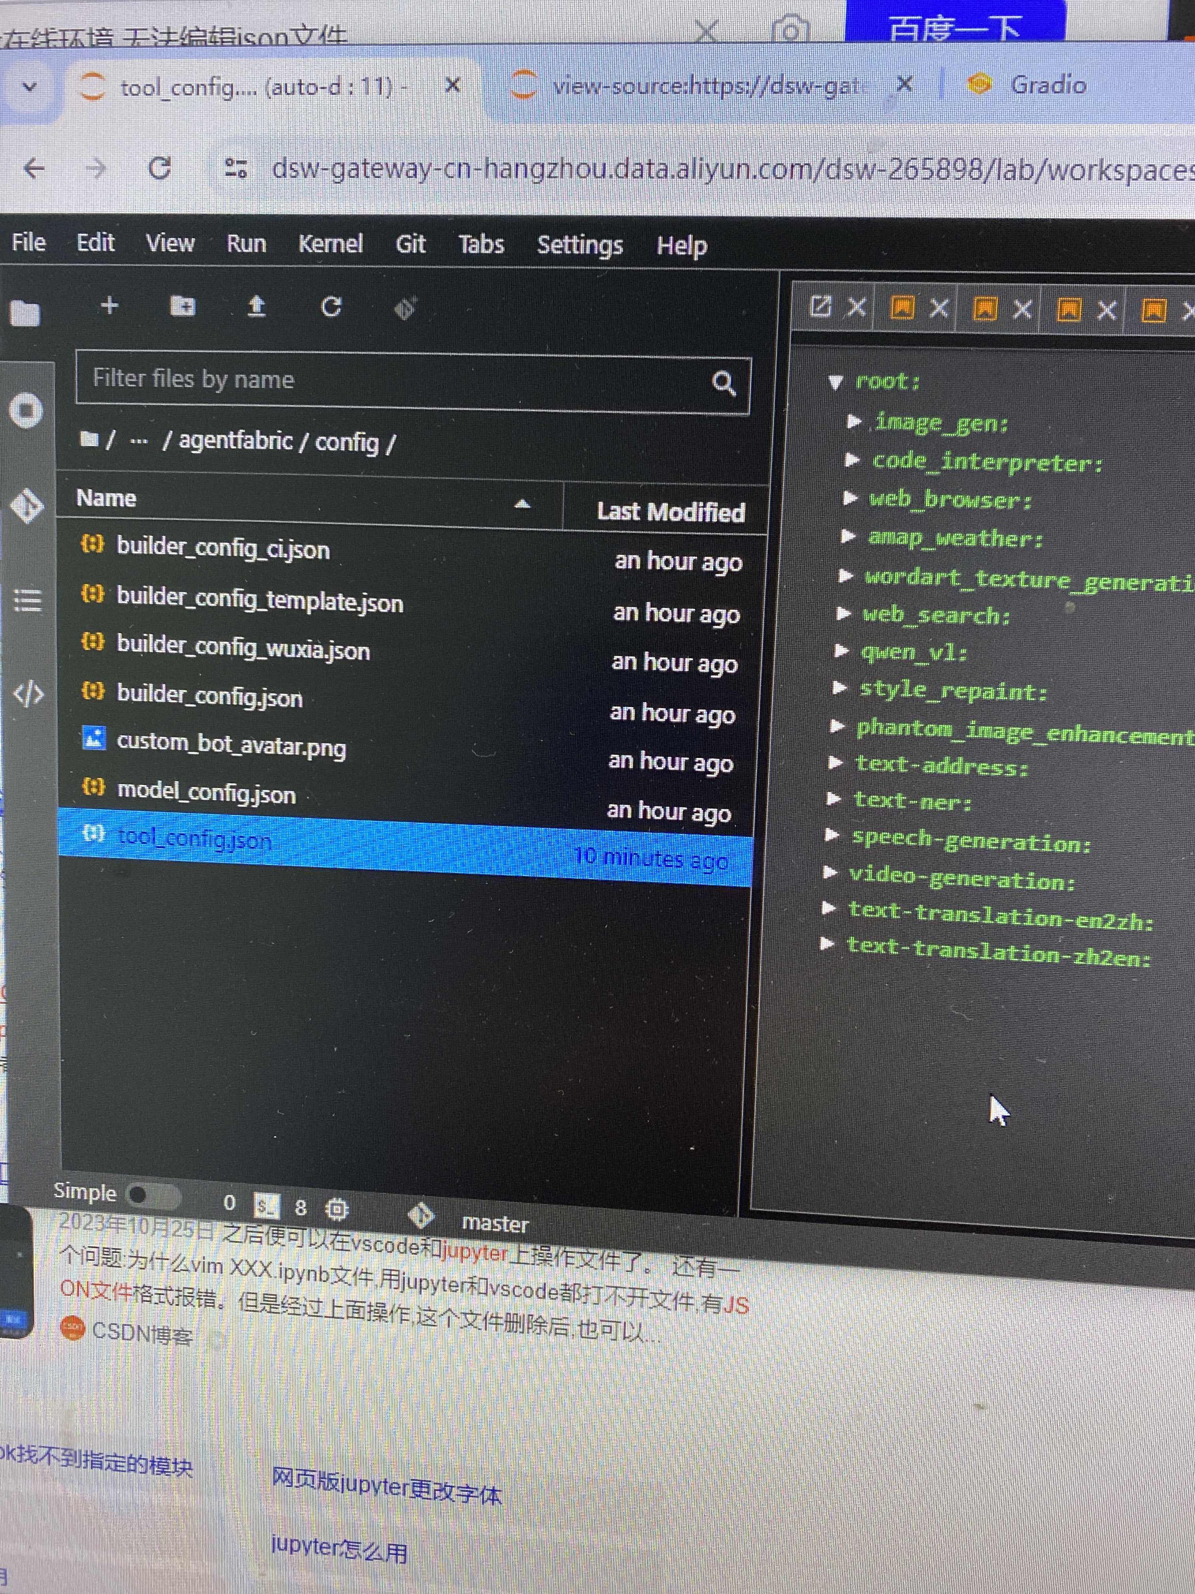Open the Edit menu

click(95, 242)
